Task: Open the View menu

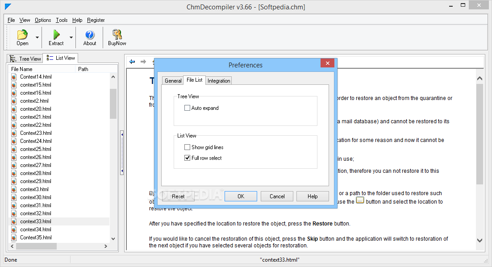Action: pyautogui.click(x=25, y=20)
